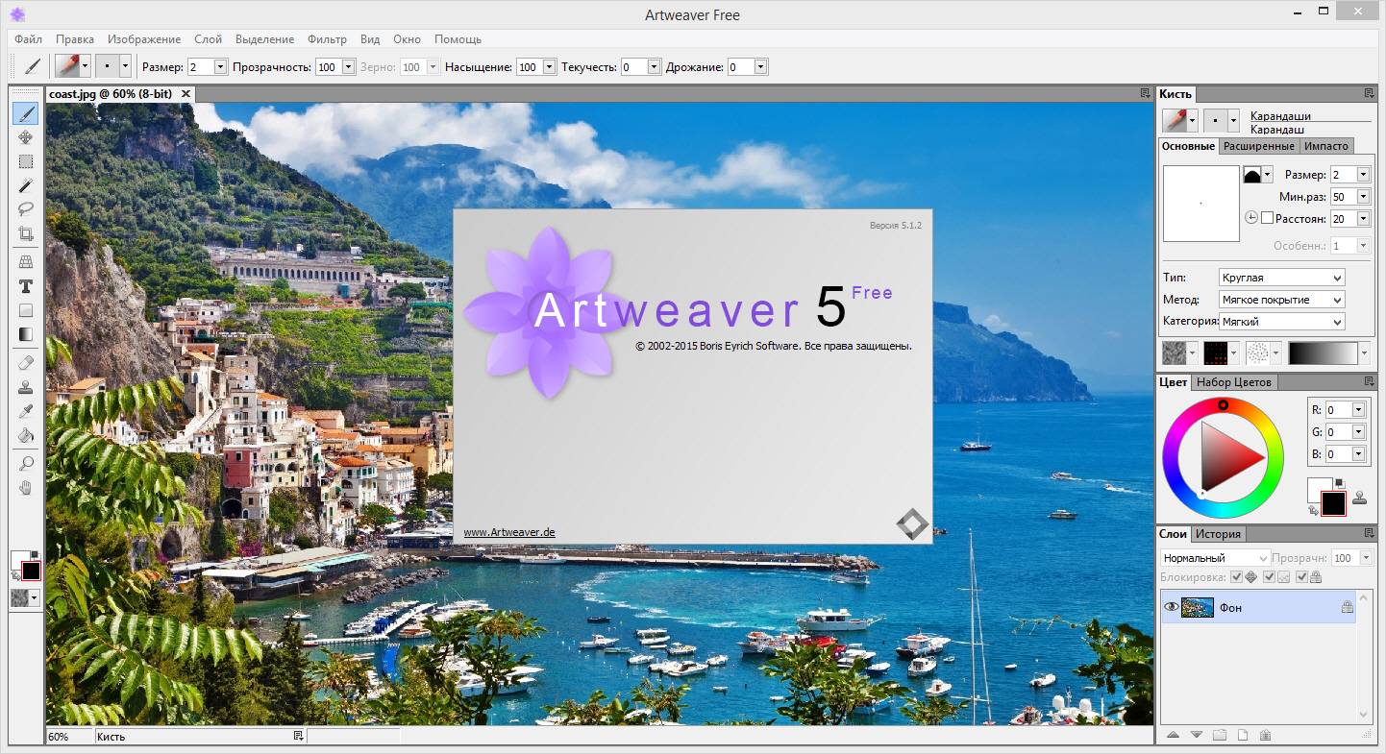Click the R value input field
Viewport: 1386px width, 754px height.
tap(1338, 409)
